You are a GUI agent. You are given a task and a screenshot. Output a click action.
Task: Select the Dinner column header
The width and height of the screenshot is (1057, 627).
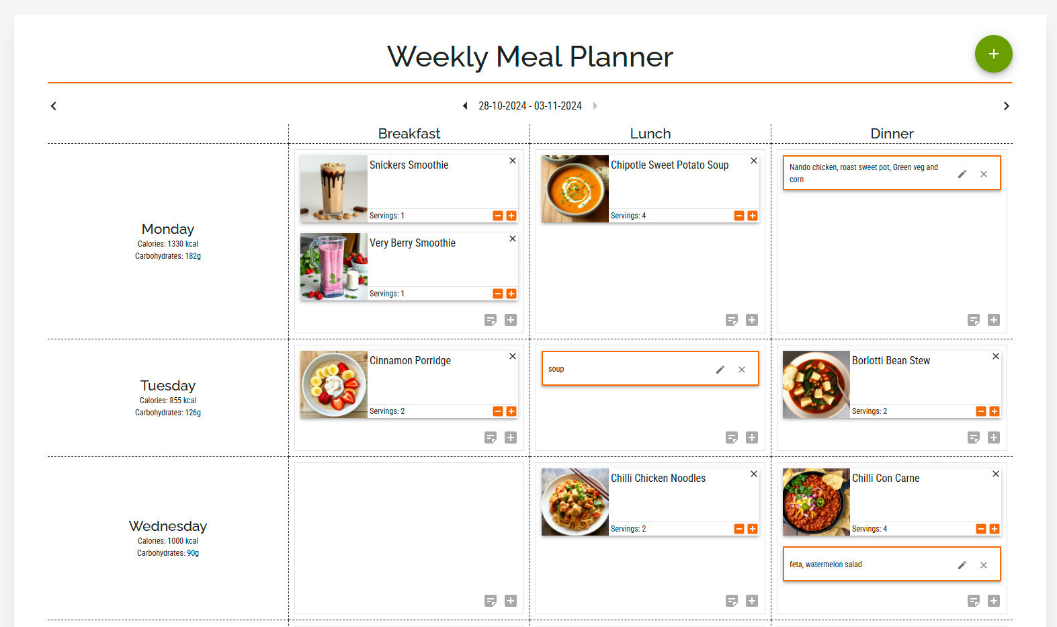tap(892, 133)
